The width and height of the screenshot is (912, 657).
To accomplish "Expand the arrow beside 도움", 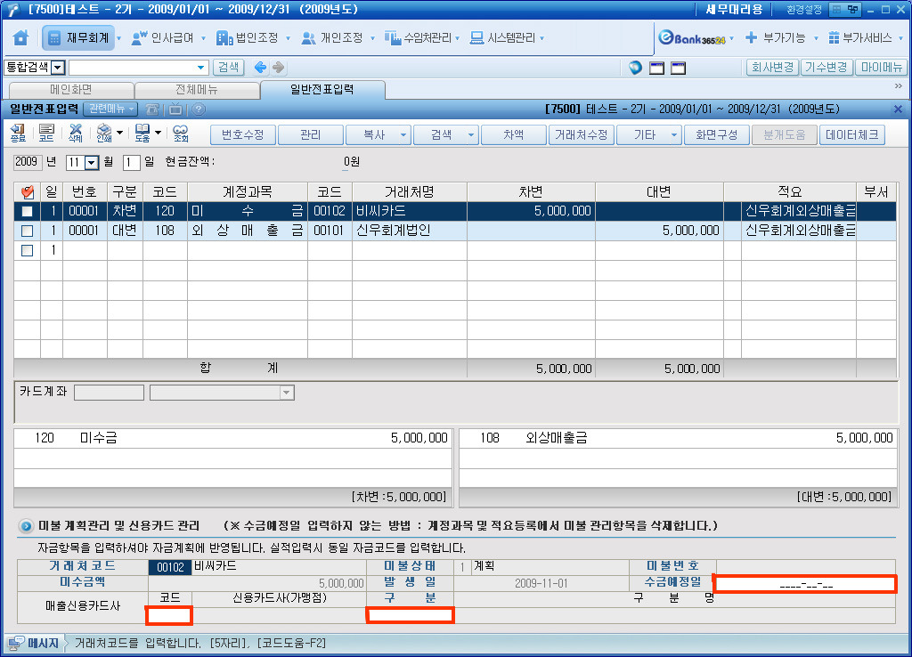I will pos(158,134).
